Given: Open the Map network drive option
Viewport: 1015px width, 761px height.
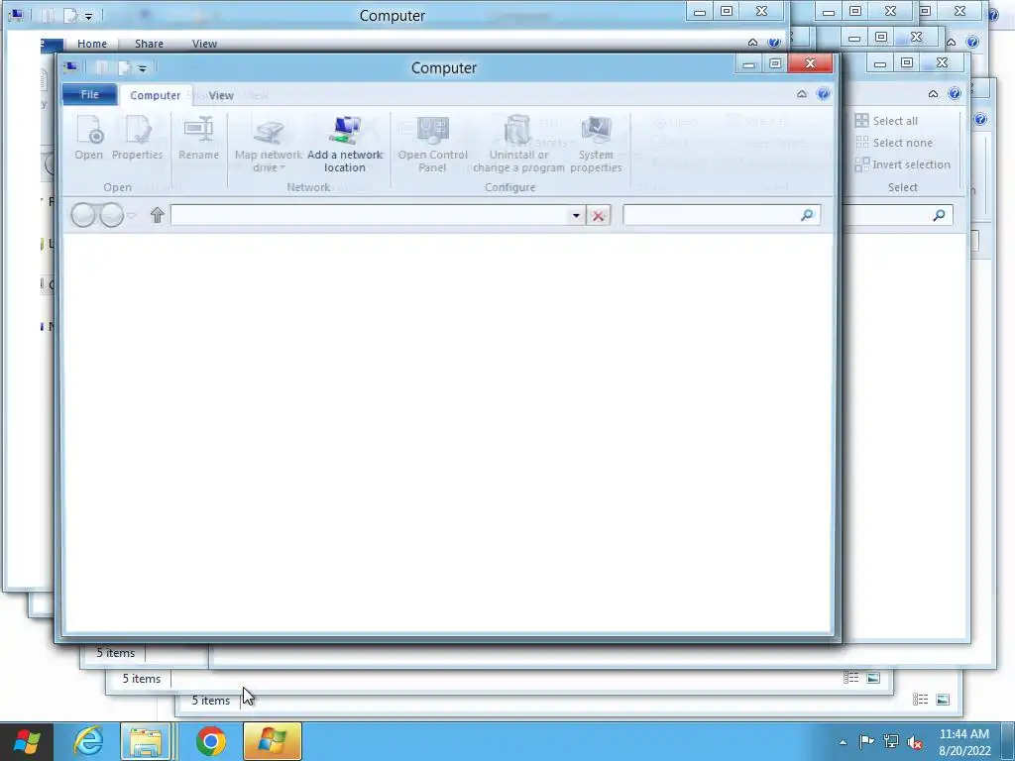Looking at the screenshot, I should [269, 145].
